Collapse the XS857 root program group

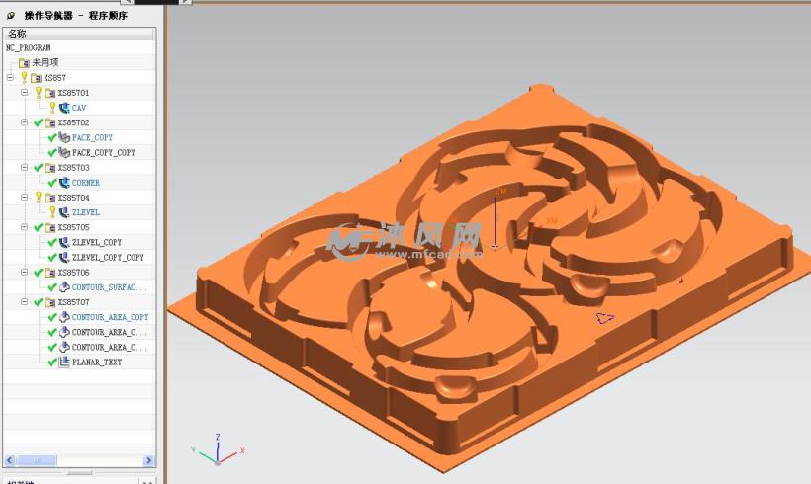pos(10,77)
